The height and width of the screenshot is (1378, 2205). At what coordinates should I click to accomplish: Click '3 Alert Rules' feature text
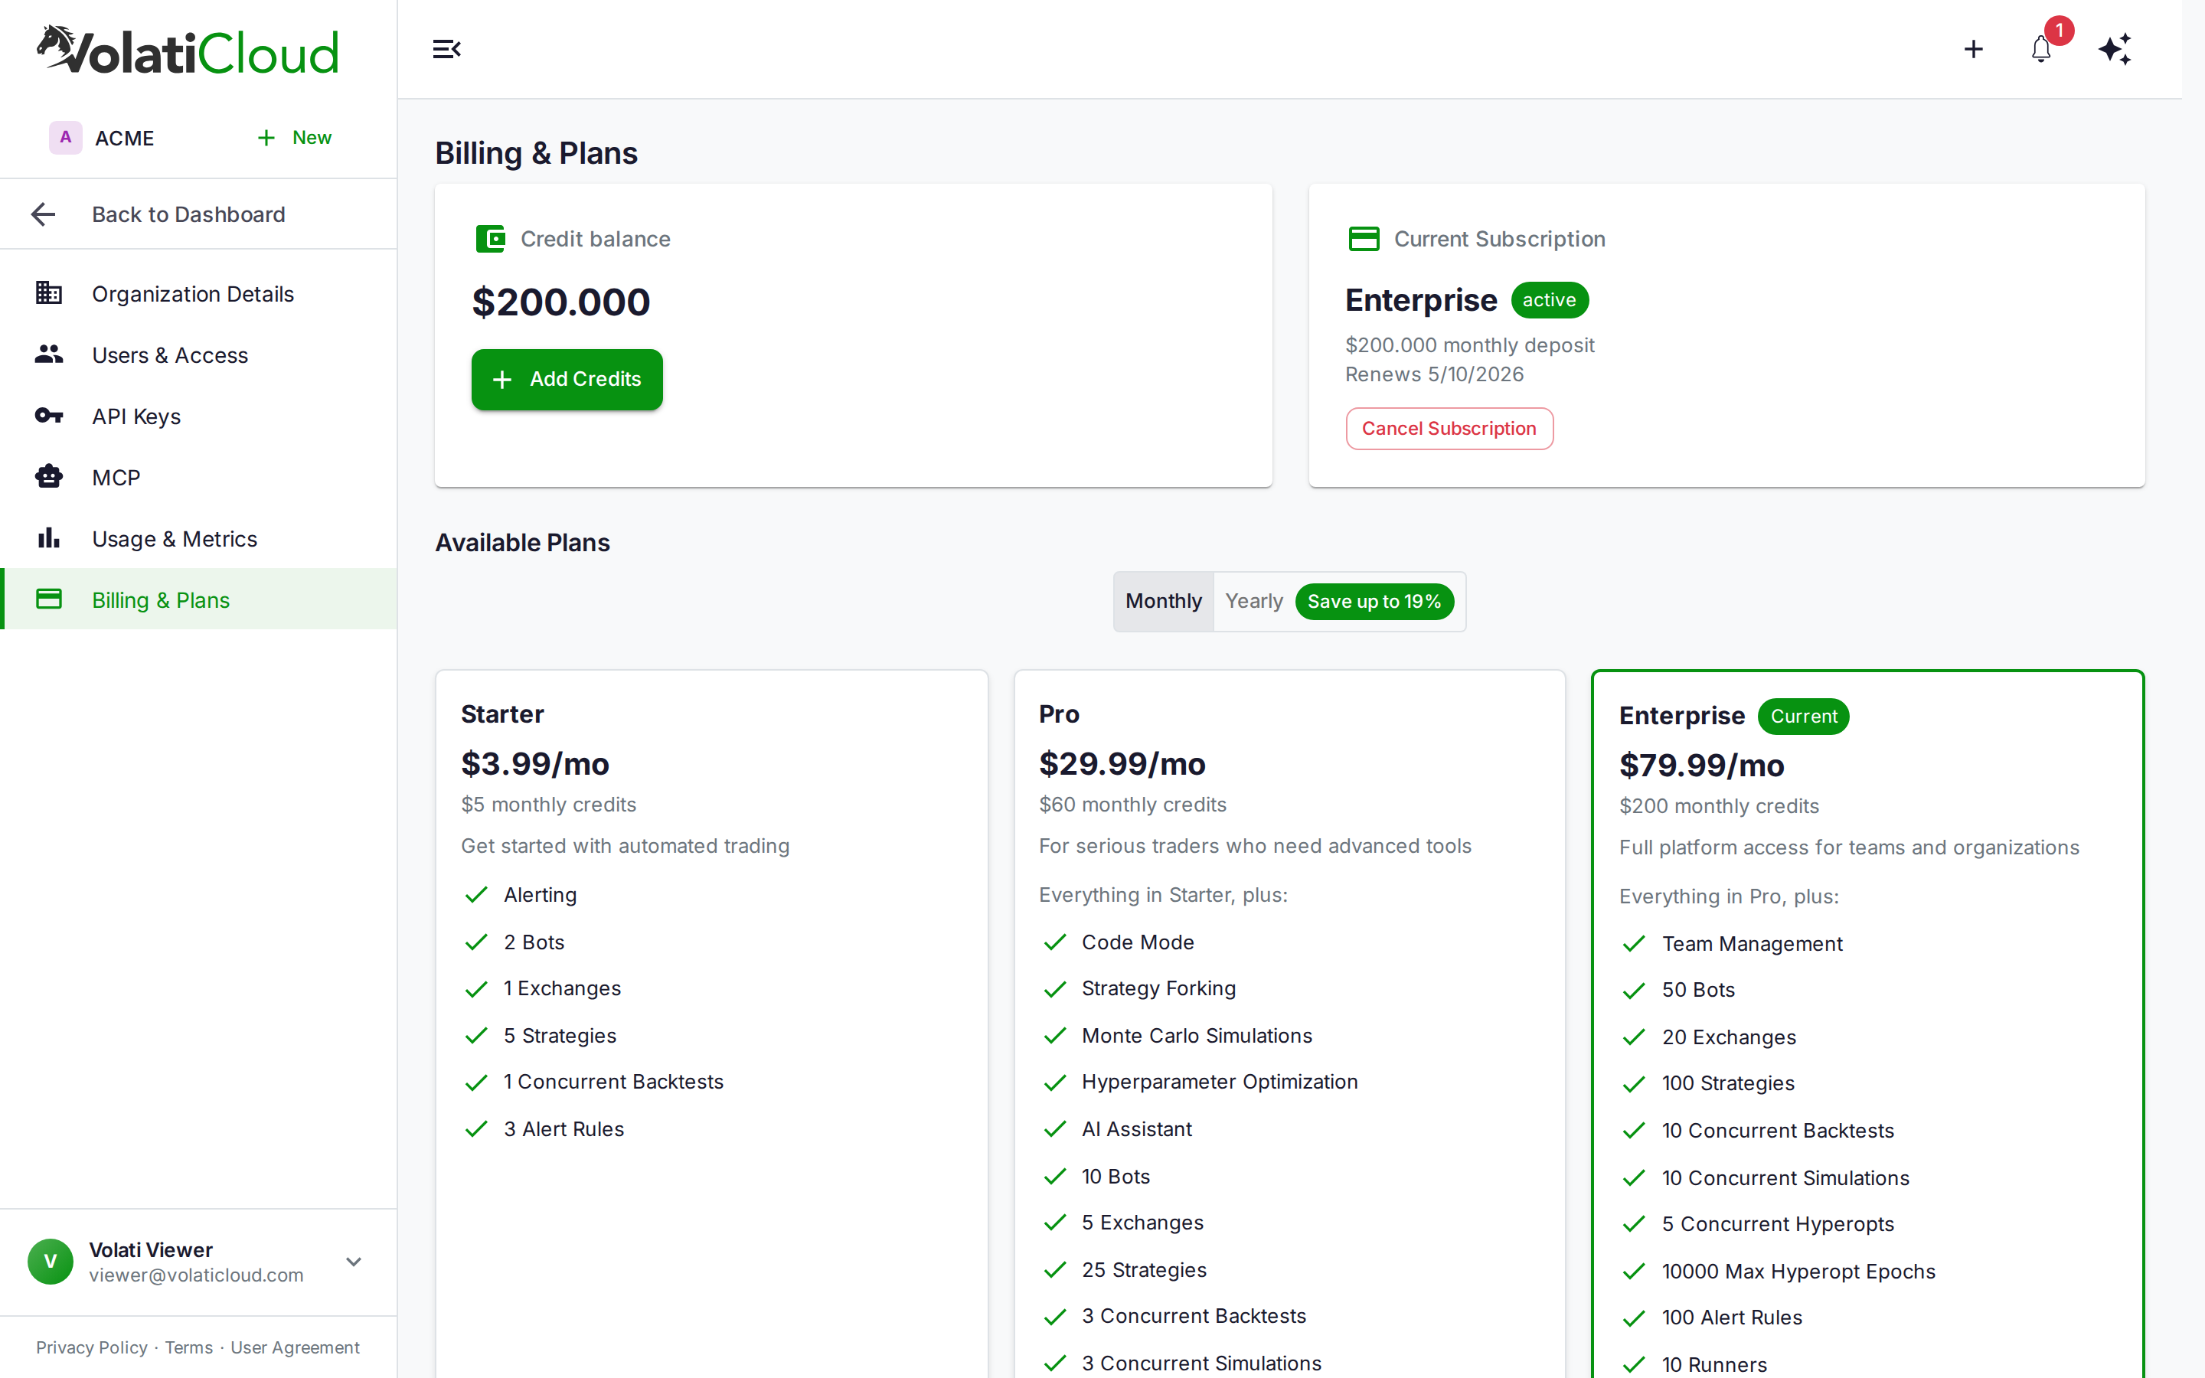pyautogui.click(x=563, y=1129)
